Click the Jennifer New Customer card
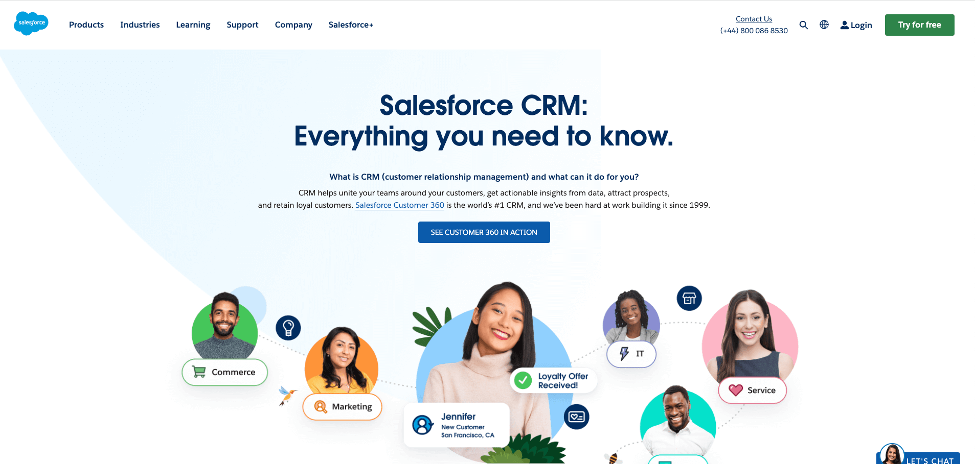 [457, 425]
